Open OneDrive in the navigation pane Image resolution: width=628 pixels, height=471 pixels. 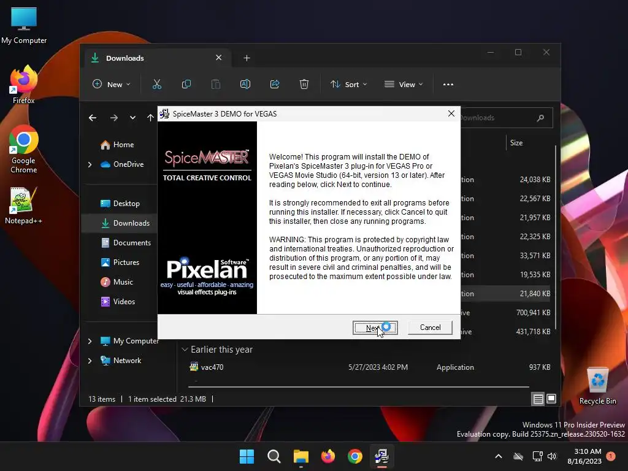tap(128, 164)
